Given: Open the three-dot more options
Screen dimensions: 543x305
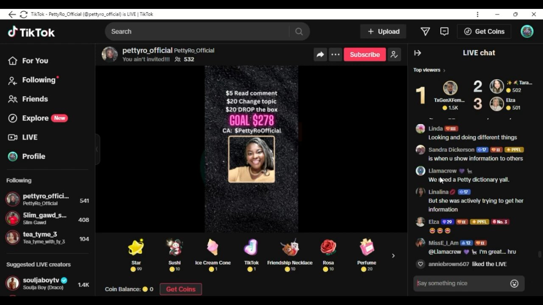Looking at the screenshot, I should pos(336,55).
